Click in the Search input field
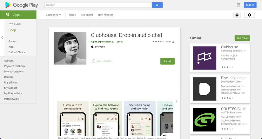Viewport: 262px width, 139px height. click(98, 5)
